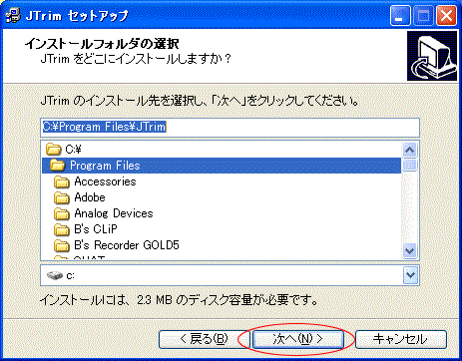Go back with 戻る(B) button

[x=204, y=339]
